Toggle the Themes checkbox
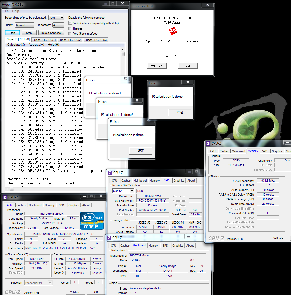The height and width of the screenshot is (295, 291). click(70, 28)
